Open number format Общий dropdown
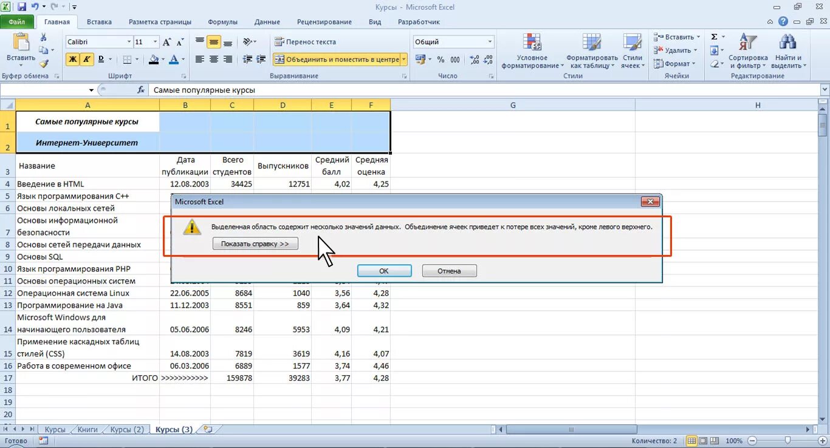The height and width of the screenshot is (448, 830). pyautogui.click(x=490, y=42)
